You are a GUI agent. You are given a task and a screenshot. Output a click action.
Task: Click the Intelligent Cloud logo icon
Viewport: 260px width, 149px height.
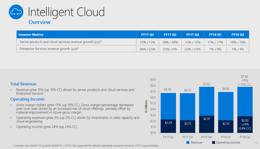tap(16, 12)
